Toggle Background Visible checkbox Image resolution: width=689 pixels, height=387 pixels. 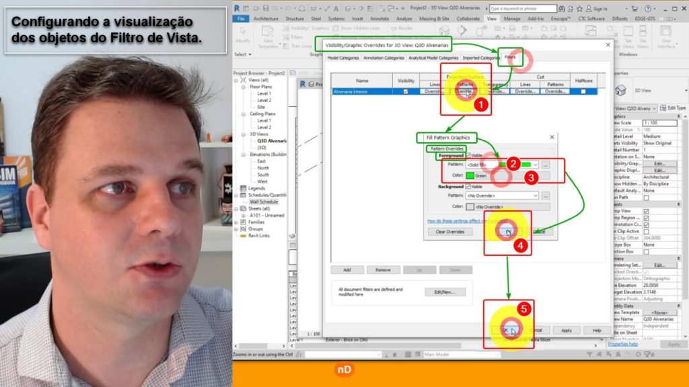[468, 187]
